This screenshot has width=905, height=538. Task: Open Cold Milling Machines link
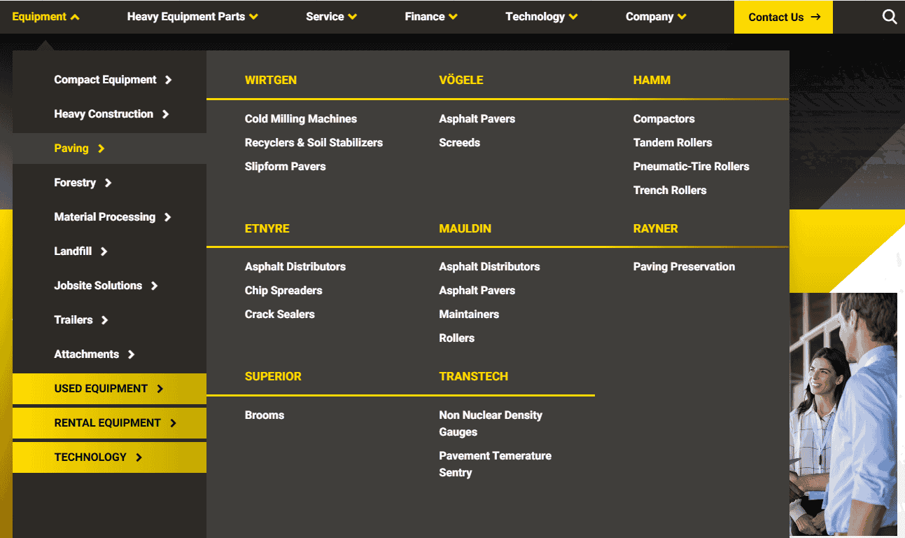[300, 119]
